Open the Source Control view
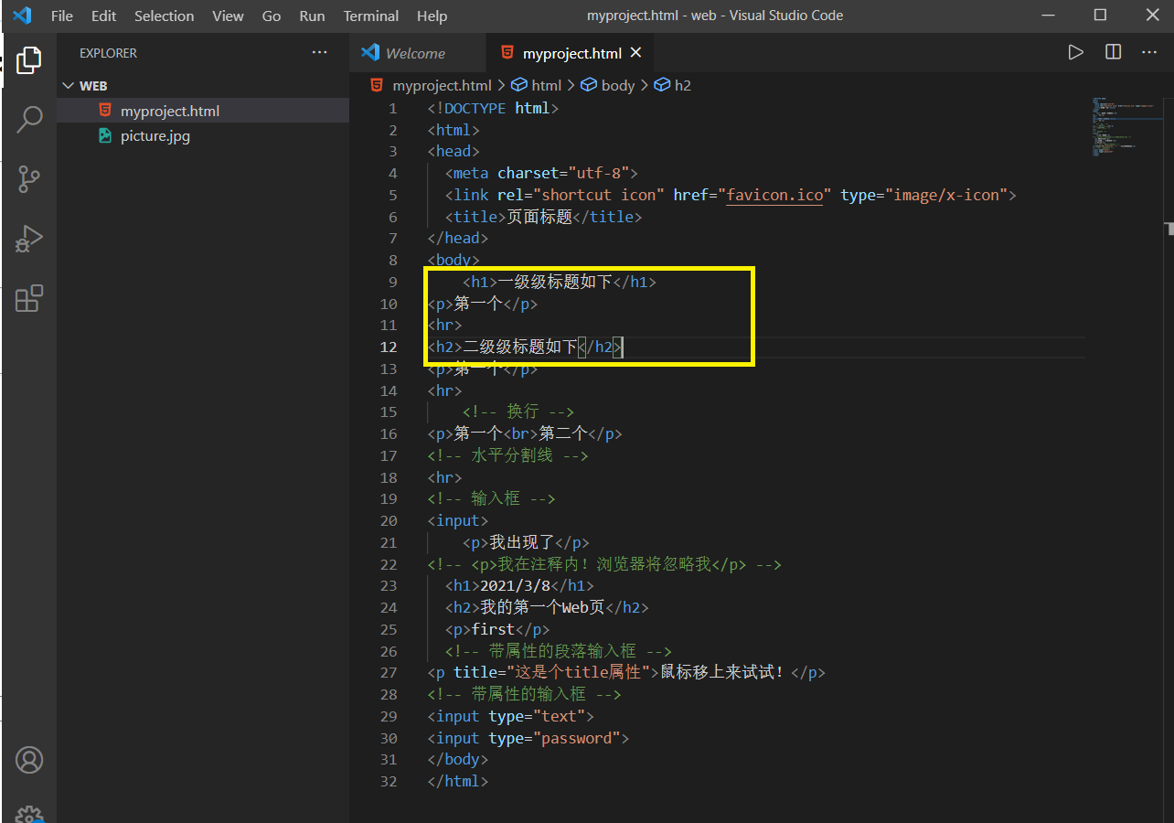 click(x=29, y=179)
